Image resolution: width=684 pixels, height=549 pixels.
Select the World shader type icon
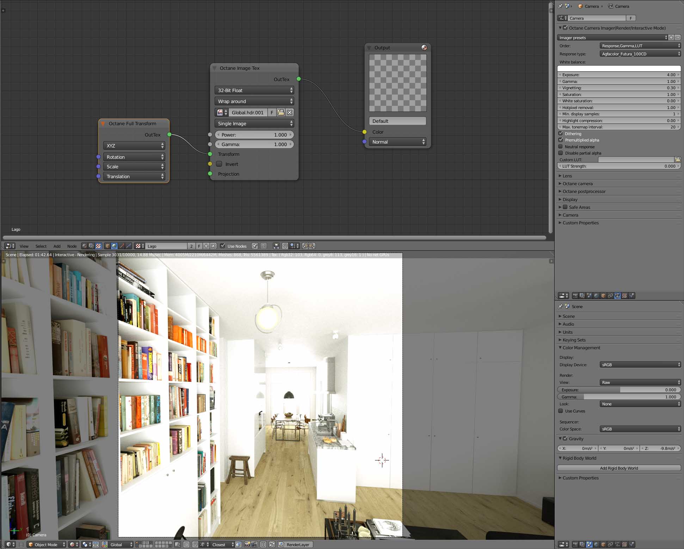(x=114, y=246)
